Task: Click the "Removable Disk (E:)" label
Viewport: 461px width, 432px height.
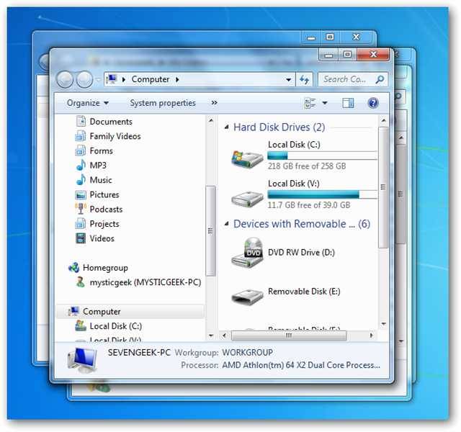Action: (x=304, y=291)
